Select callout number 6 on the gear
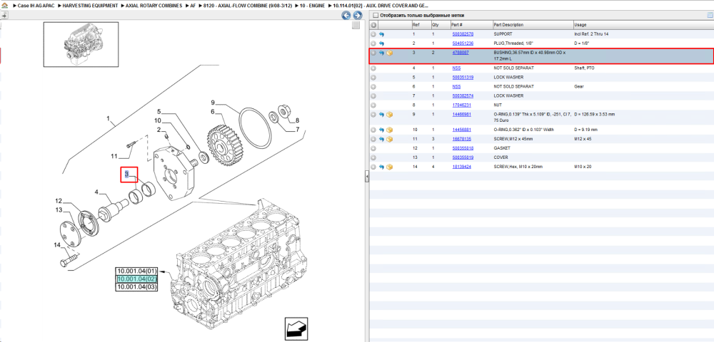Image resolution: width=714 pixels, height=342 pixels. click(213, 111)
